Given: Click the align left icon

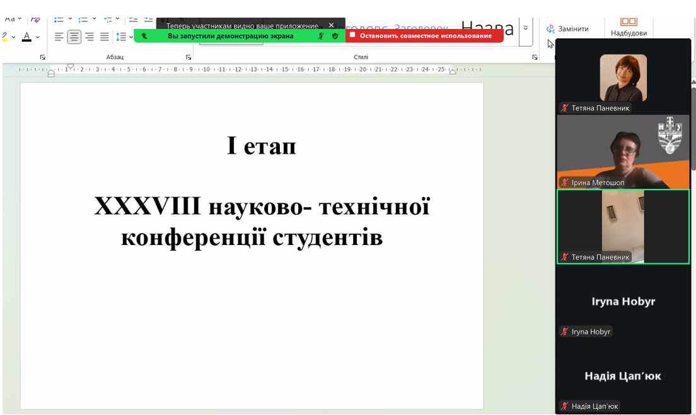Looking at the screenshot, I should [59, 37].
